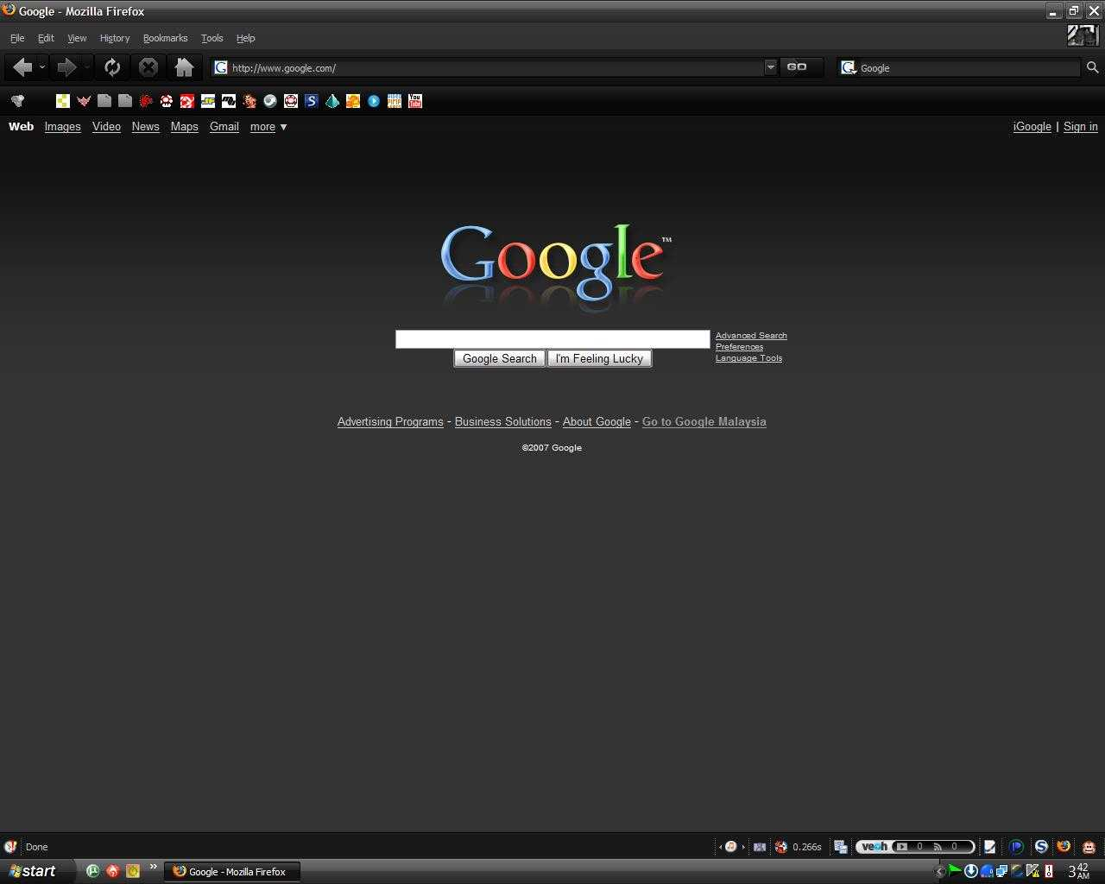1105x884 pixels.
Task: Open the Business Solutions link
Action: [x=502, y=422]
